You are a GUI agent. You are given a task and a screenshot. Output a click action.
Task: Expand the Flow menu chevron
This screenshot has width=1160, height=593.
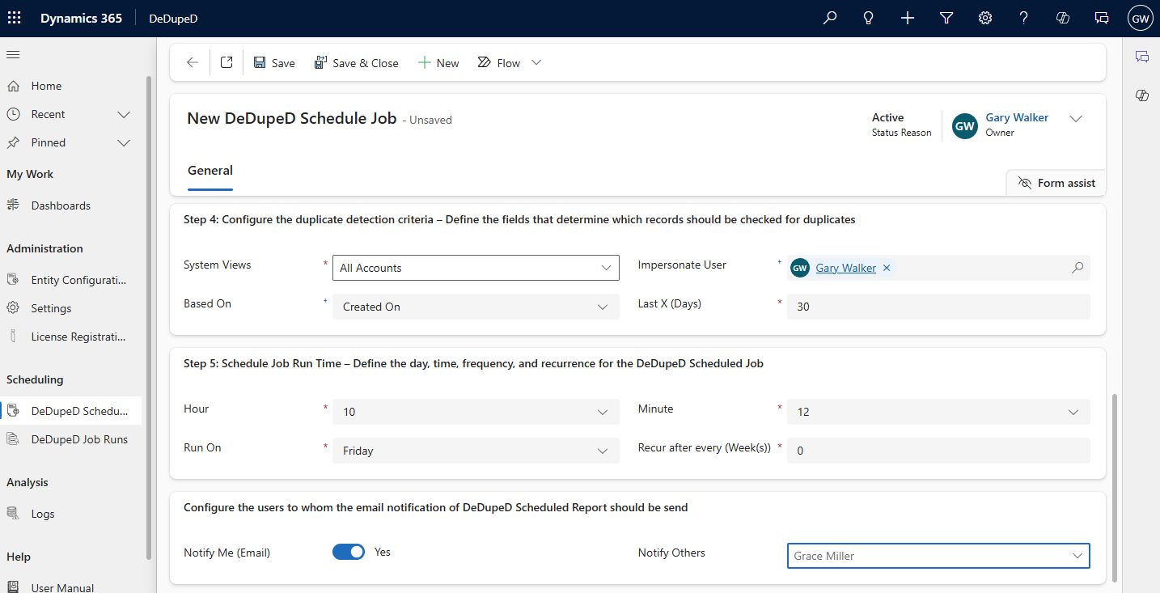(x=536, y=62)
